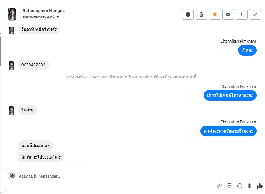Click customer avatar beside the ได้ค่ะๆ message
The image size is (265, 194).
click(12, 110)
